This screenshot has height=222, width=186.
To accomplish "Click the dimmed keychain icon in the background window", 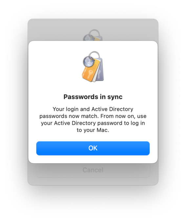I will 93,35.
